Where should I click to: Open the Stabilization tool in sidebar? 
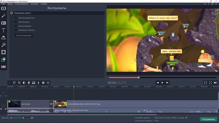tap(3, 52)
